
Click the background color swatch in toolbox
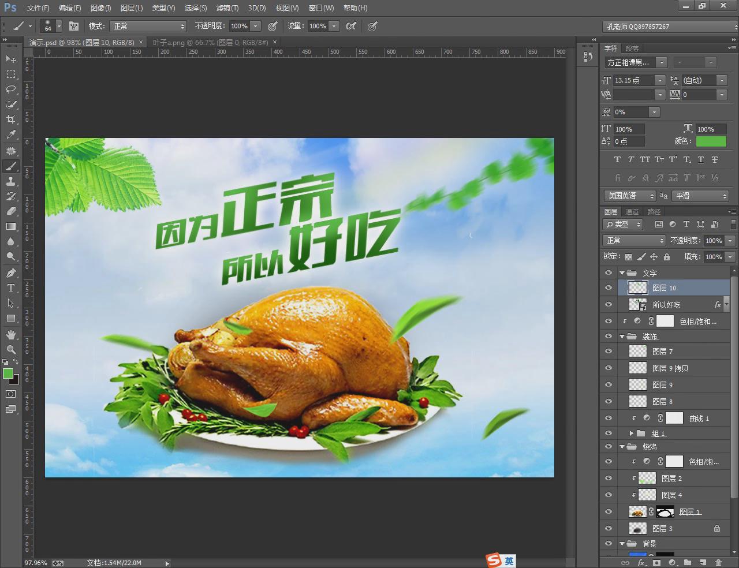pyautogui.click(x=15, y=380)
